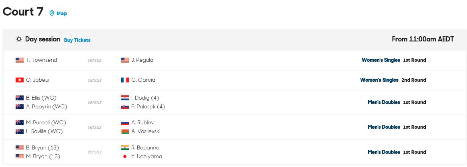Open the Map link for Court 7

tap(62, 13)
